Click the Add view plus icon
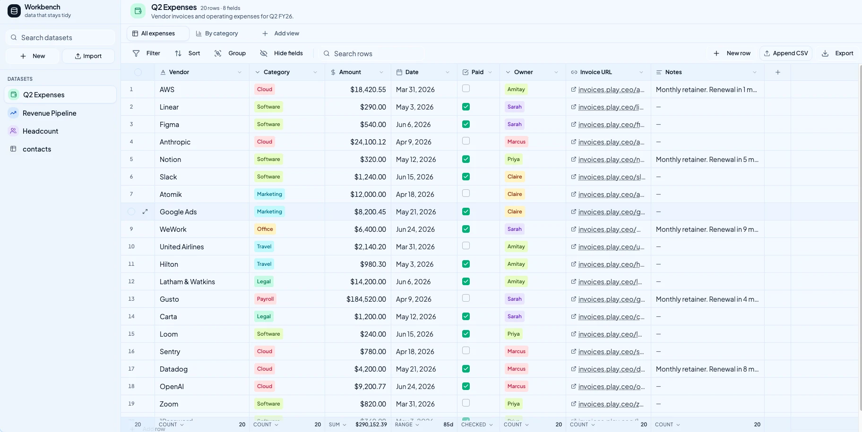 click(x=265, y=34)
